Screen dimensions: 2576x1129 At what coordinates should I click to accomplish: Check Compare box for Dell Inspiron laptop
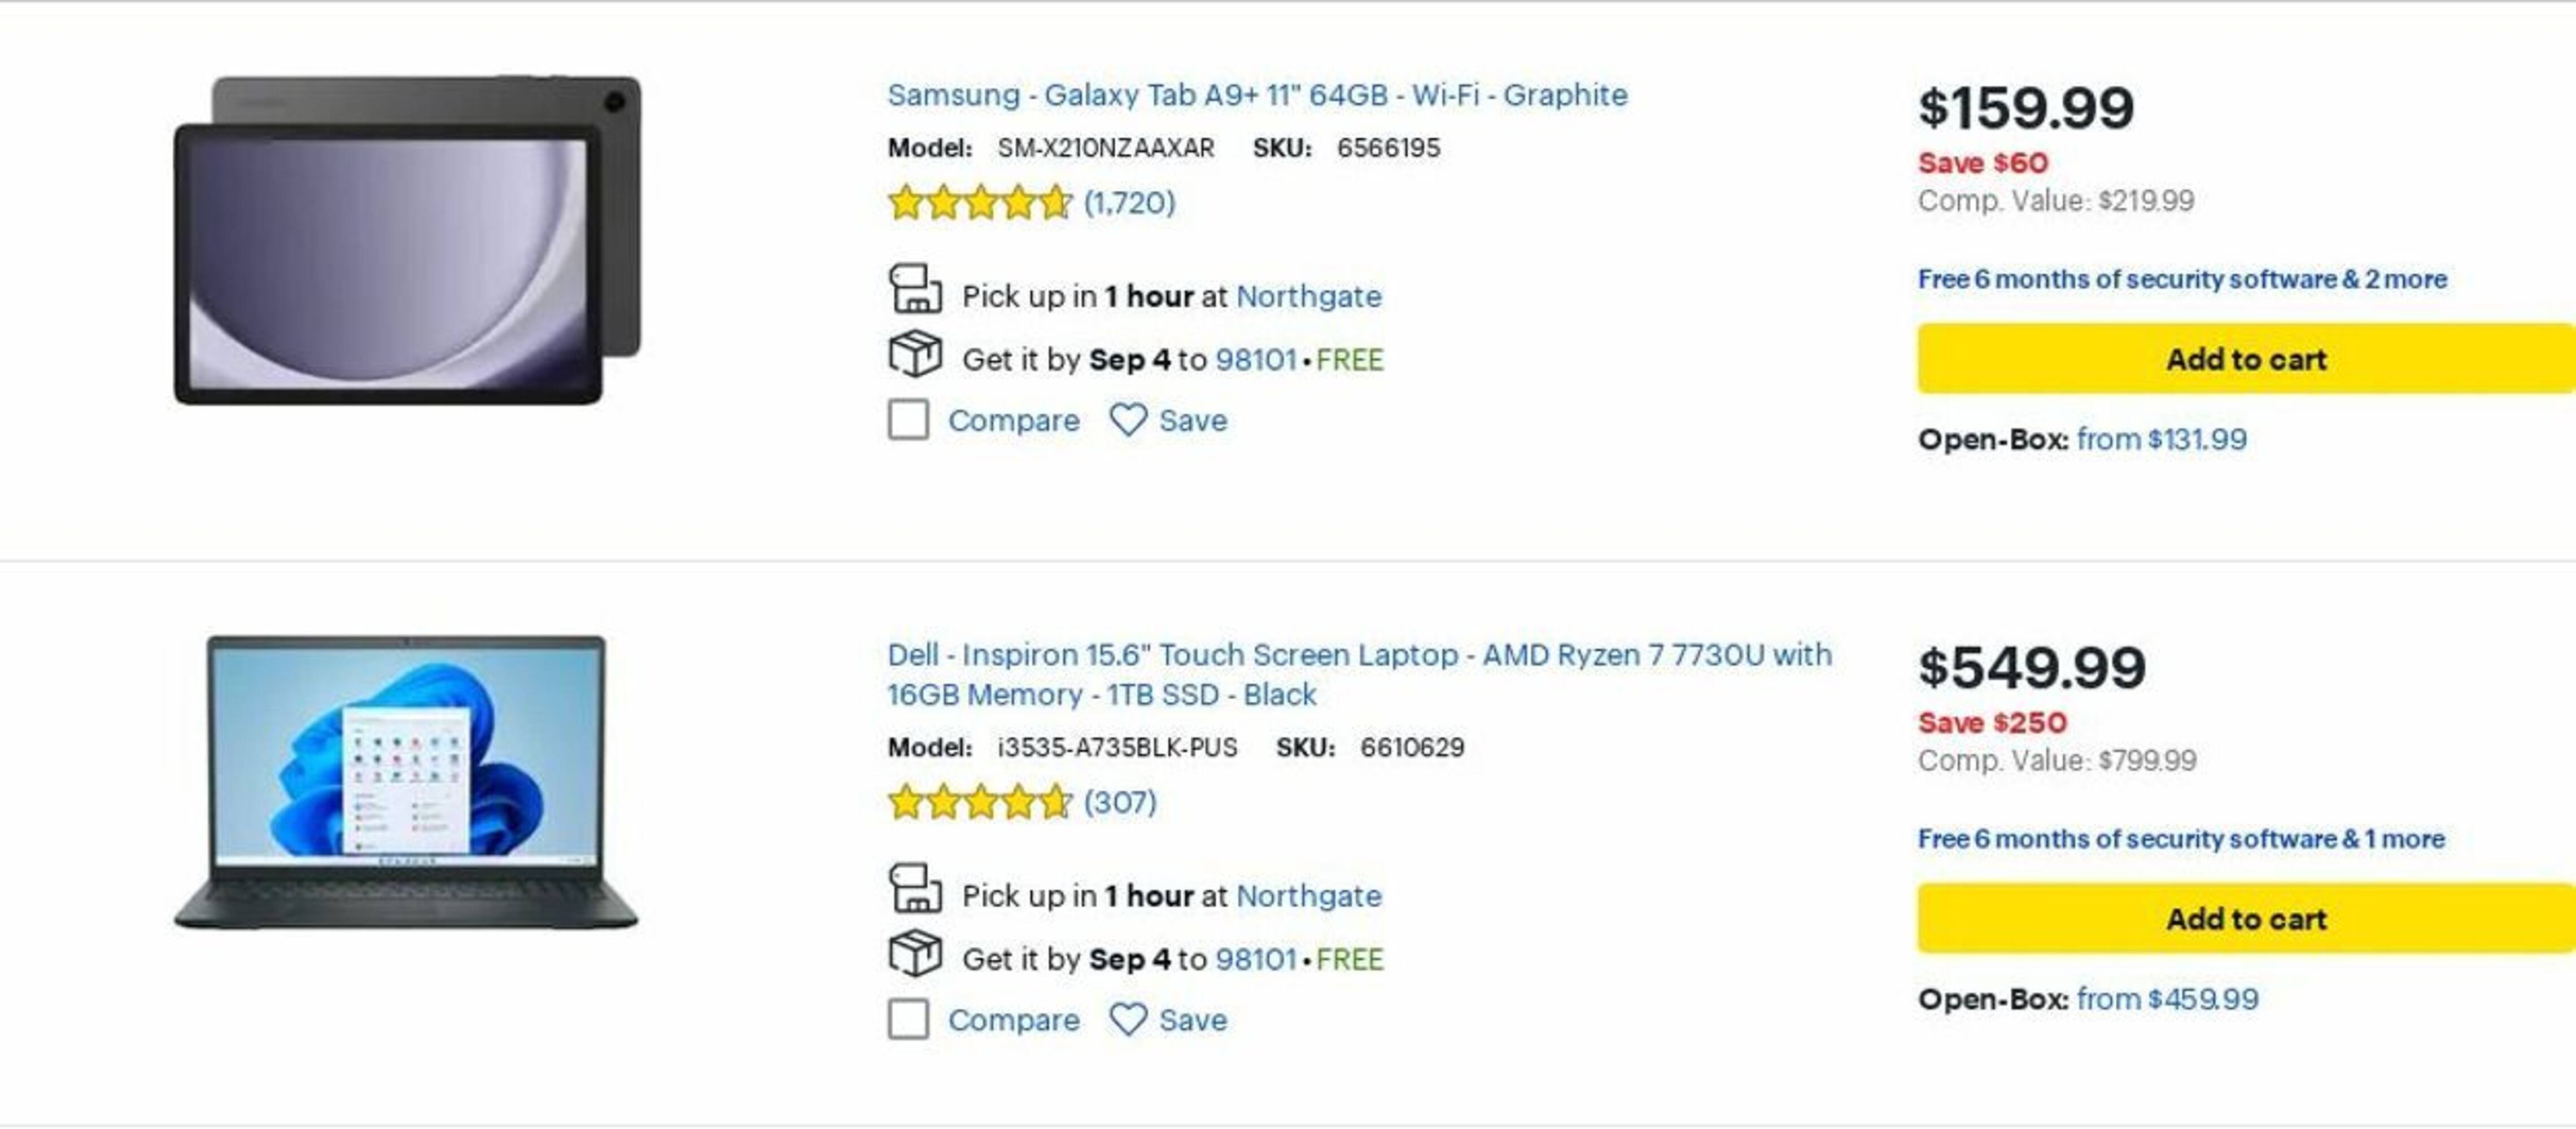908,1019
